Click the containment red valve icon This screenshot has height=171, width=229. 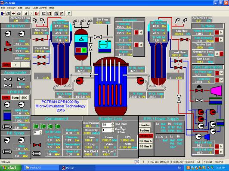pos(37,145)
